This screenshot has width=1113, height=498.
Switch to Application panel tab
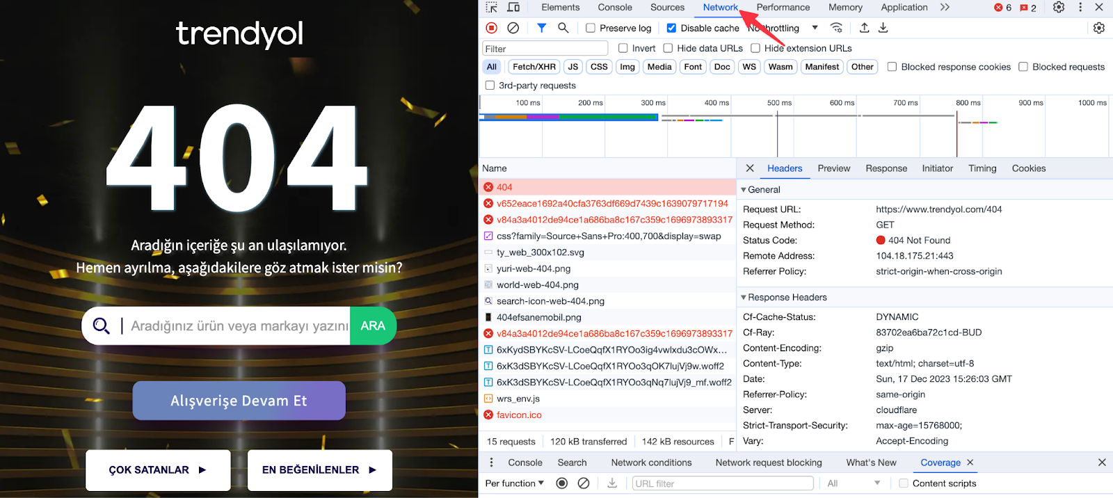904,8
